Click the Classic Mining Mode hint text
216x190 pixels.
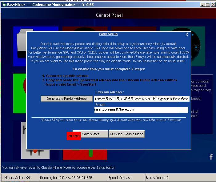click(59, 168)
